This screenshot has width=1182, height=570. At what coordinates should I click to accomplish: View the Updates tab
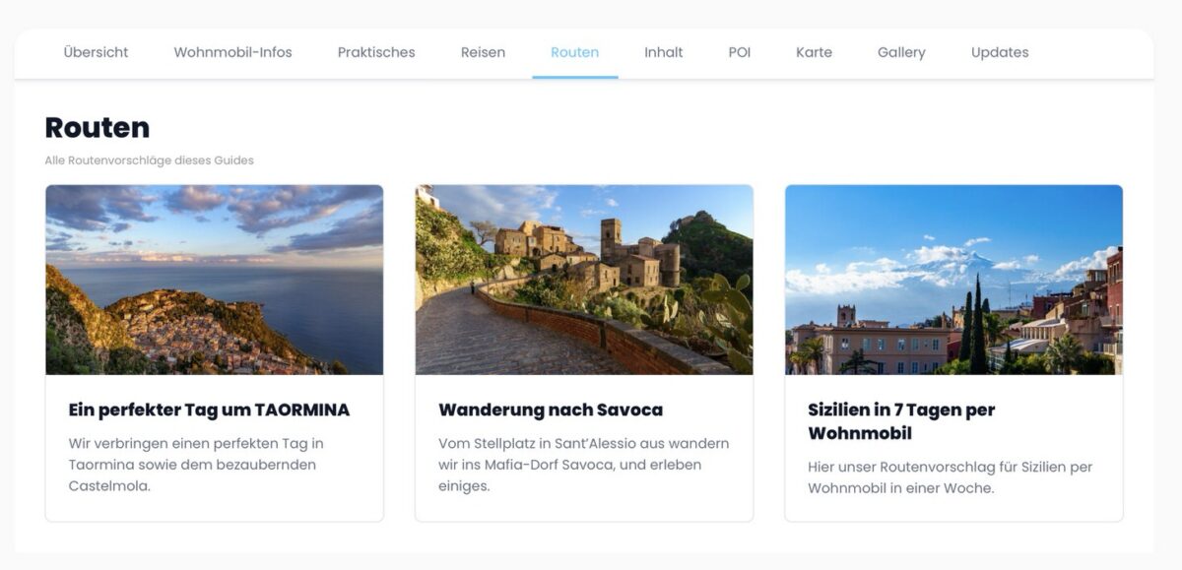coord(999,52)
